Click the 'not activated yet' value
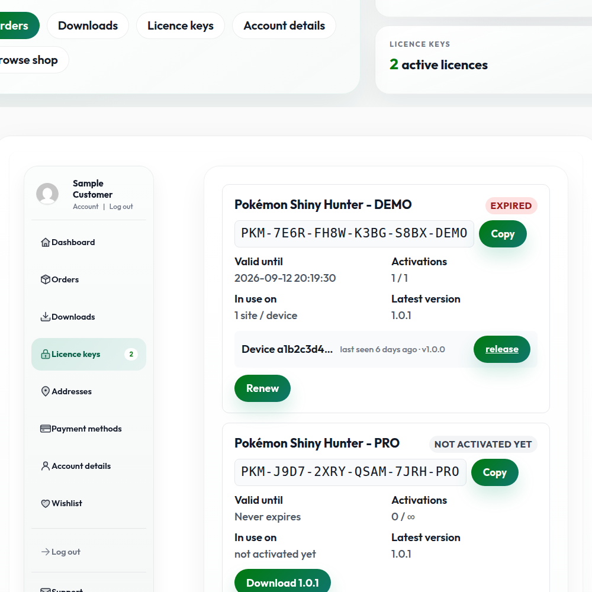 coord(275,554)
